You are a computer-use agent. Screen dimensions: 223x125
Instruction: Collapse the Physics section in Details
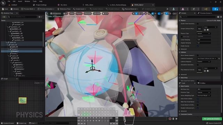[x=180, y=20]
